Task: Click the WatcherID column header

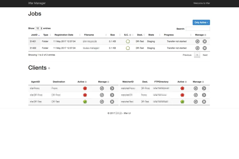Action: [x=128, y=82]
